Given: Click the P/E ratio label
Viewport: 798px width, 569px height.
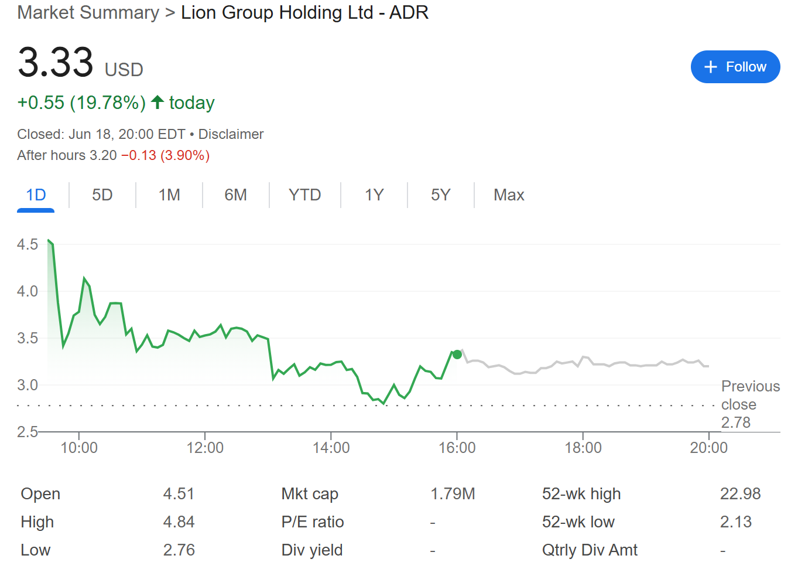Looking at the screenshot, I should 313,522.
